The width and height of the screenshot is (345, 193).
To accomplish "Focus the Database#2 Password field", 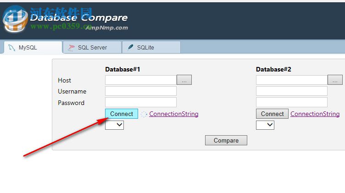I will tap(291, 102).
